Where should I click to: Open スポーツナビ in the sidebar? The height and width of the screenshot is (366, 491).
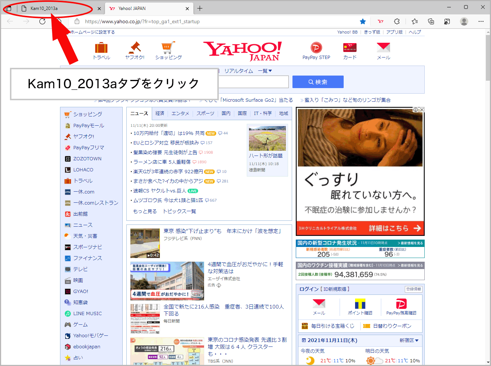click(87, 247)
